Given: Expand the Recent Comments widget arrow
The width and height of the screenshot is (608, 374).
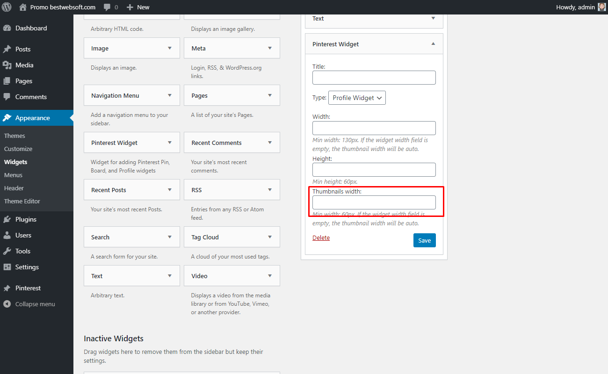Looking at the screenshot, I should click(270, 143).
